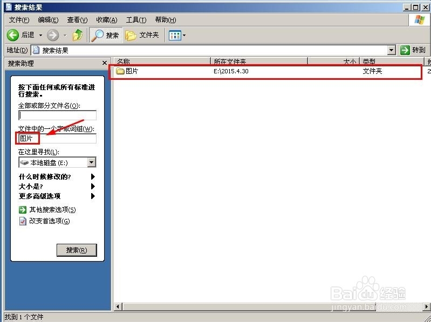Open 改变首选项(G) link
The width and height of the screenshot is (431, 322).
tap(50, 221)
